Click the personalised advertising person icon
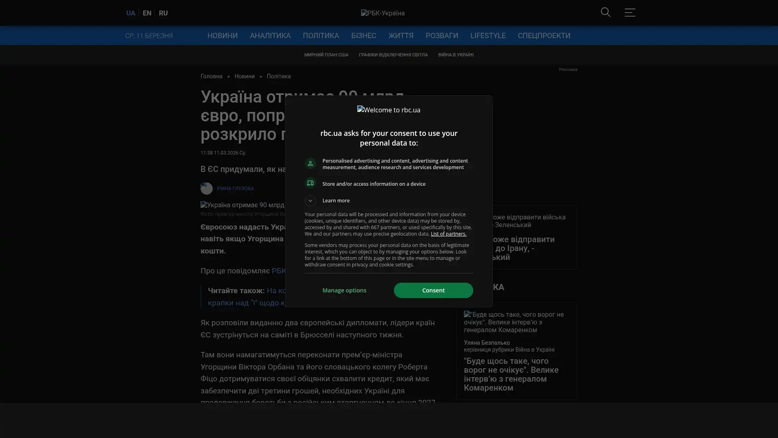The image size is (778, 438). click(x=310, y=163)
